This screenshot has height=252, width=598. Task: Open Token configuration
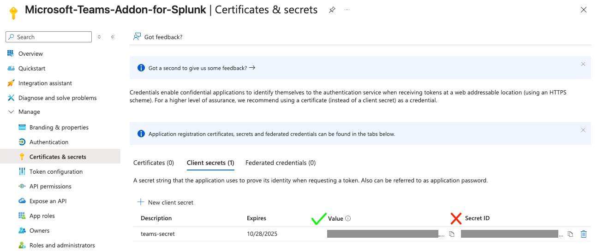[56, 171]
